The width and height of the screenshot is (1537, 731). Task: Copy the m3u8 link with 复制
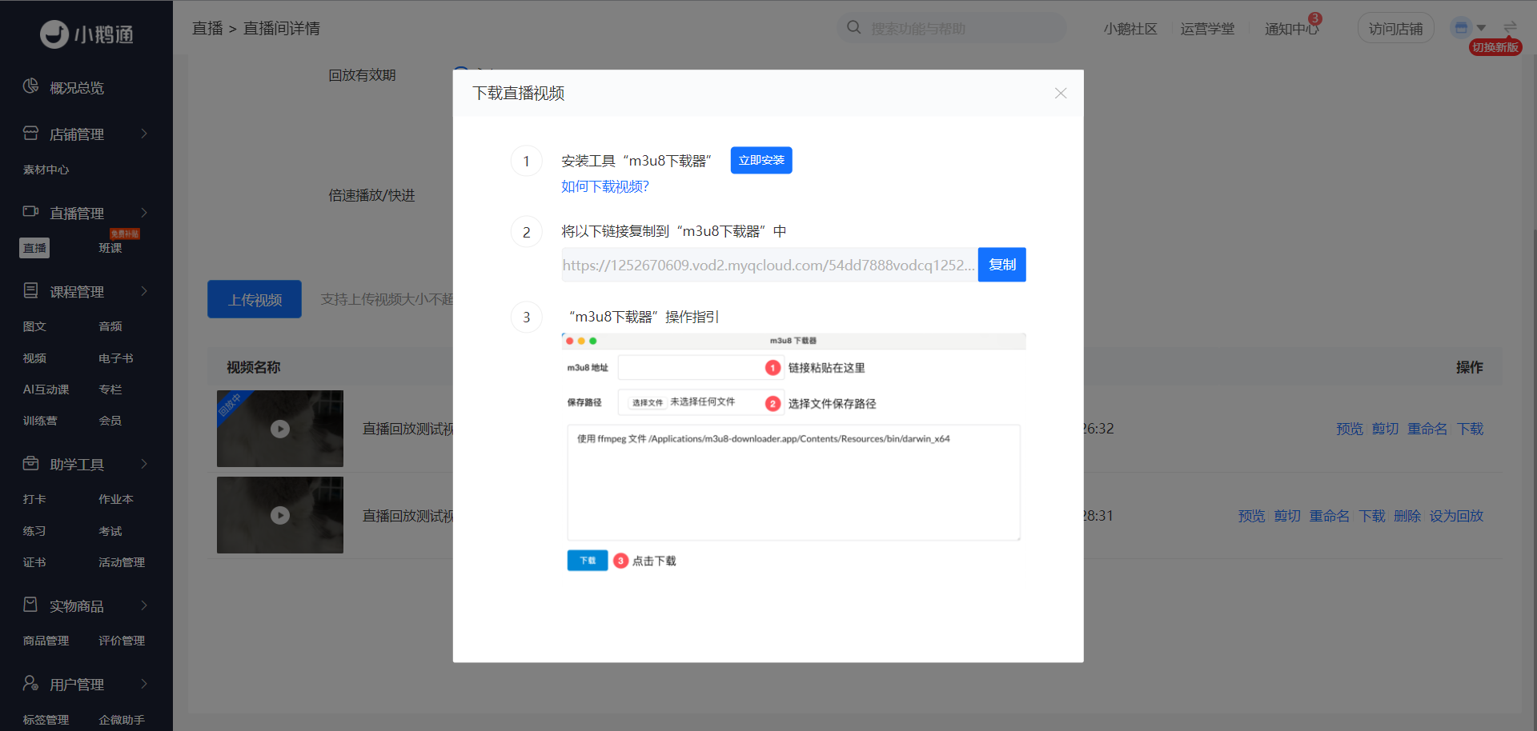tap(1002, 265)
